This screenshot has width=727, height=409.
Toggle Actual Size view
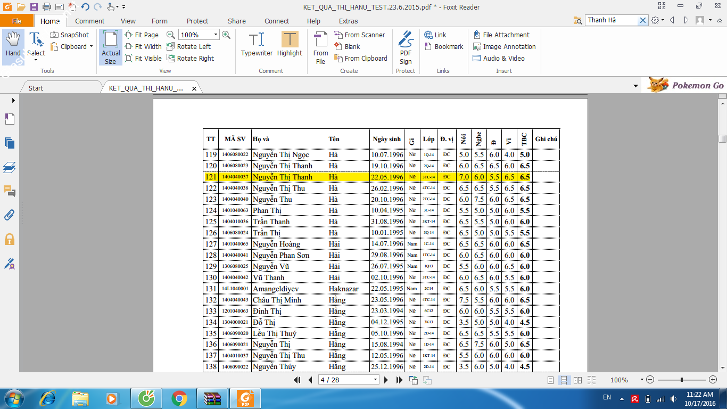(111, 47)
